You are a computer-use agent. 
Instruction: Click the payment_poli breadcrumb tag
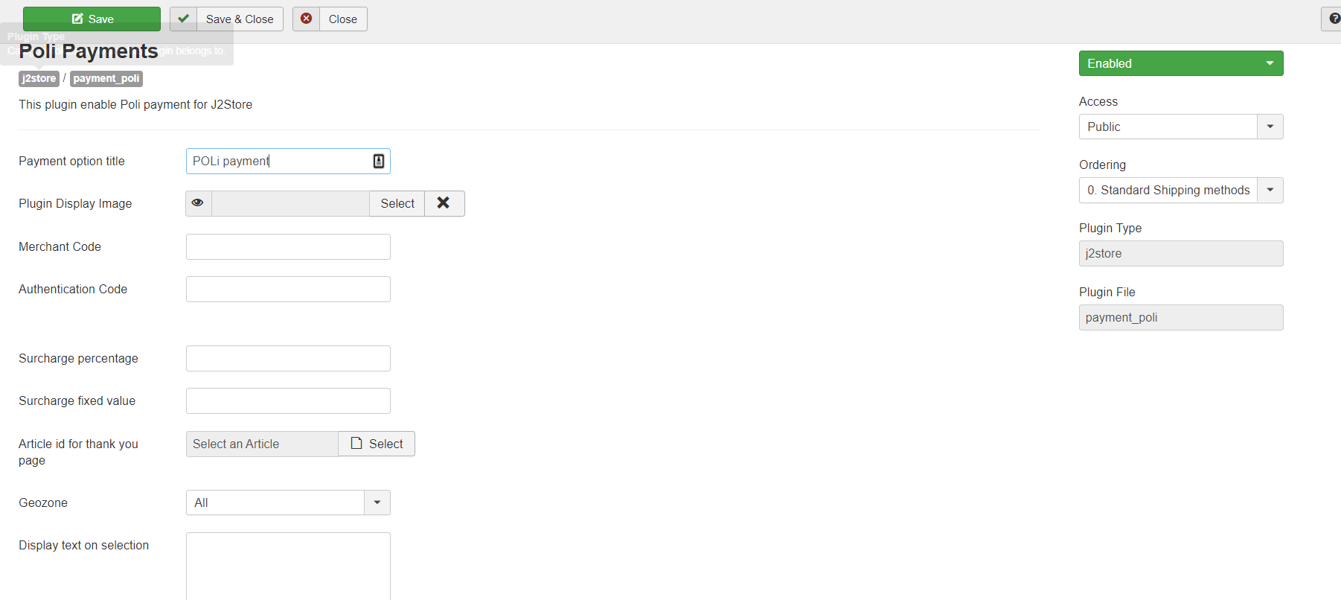click(x=106, y=78)
